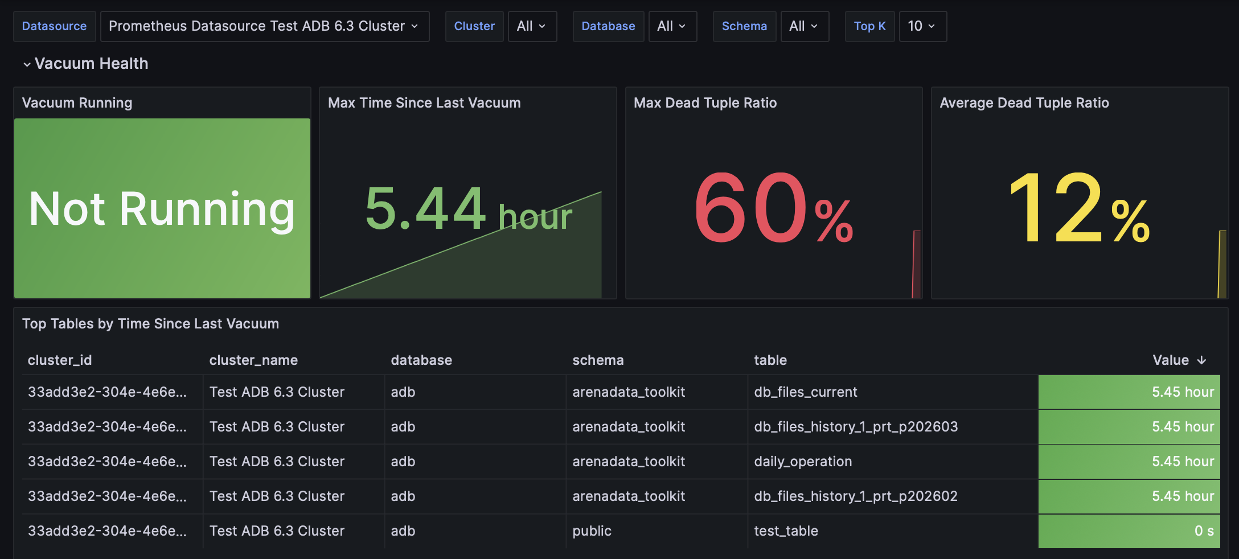Open the Prometheus Datasource selector dropdown

(265, 26)
